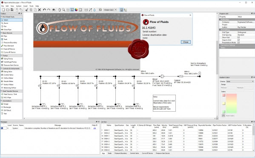
Task: Click the binoculars find icon
Action: point(54,10)
